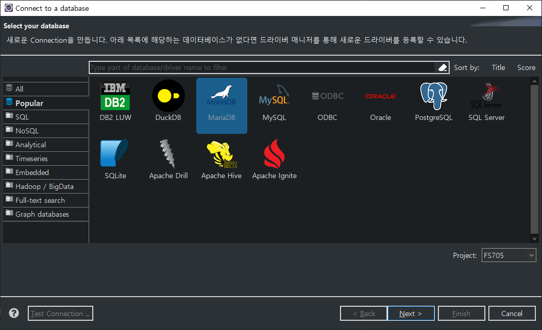Select the Analytical category
Screen dimensions: 542x330
(x=46, y=145)
